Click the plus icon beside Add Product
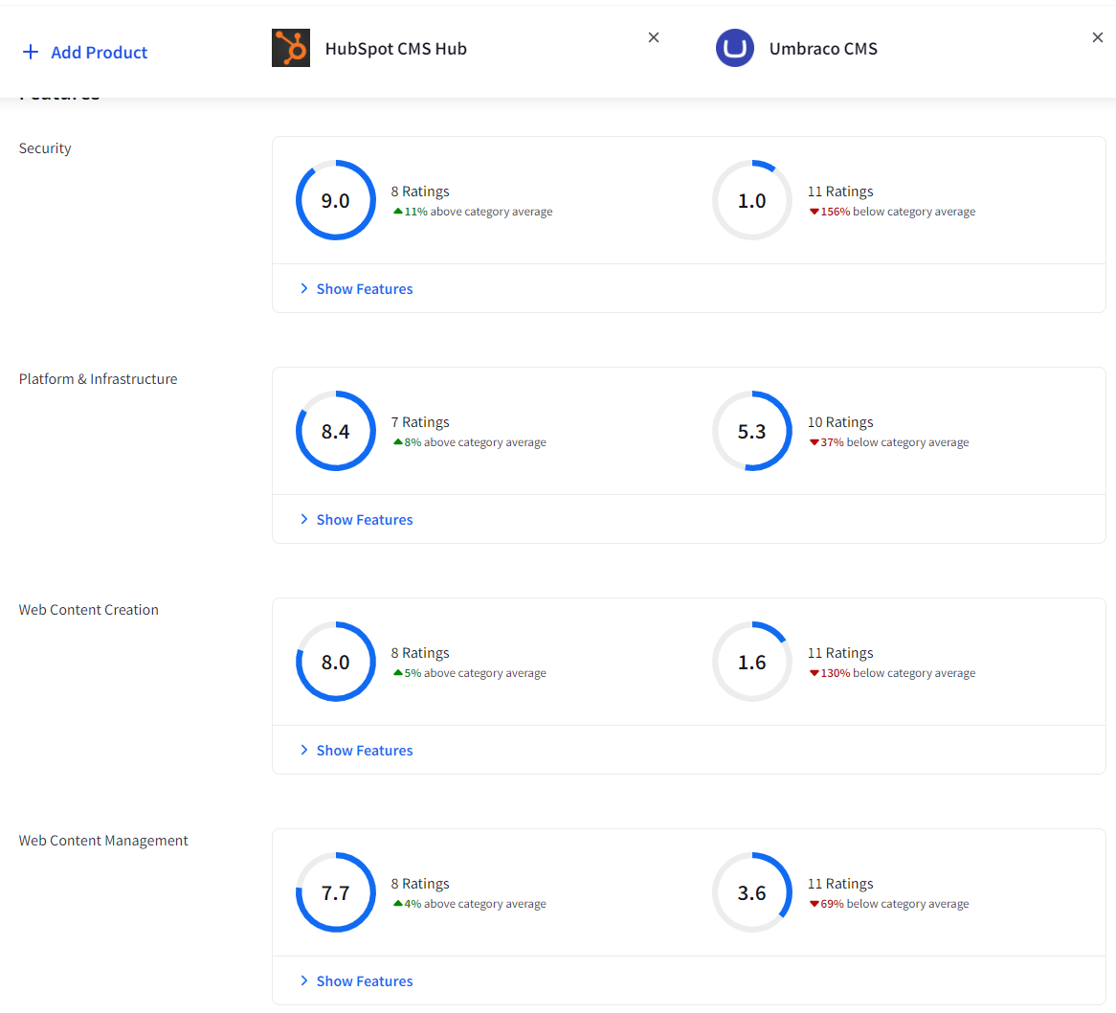 (x=31, y=53)
